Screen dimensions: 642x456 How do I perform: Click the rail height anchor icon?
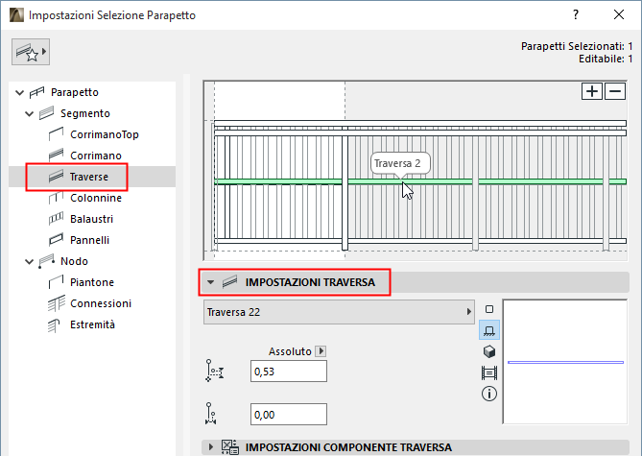tap(214, 371)
